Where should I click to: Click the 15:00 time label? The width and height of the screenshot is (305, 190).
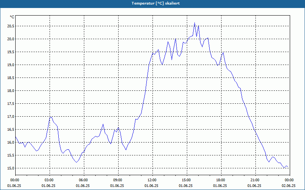click(x=187, y=180)
